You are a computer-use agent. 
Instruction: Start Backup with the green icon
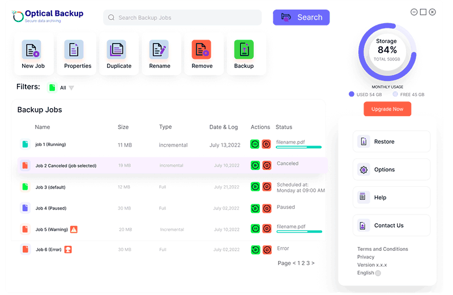[244, 50]
